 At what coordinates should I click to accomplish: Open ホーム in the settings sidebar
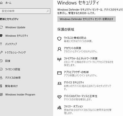tap(8, 3)
